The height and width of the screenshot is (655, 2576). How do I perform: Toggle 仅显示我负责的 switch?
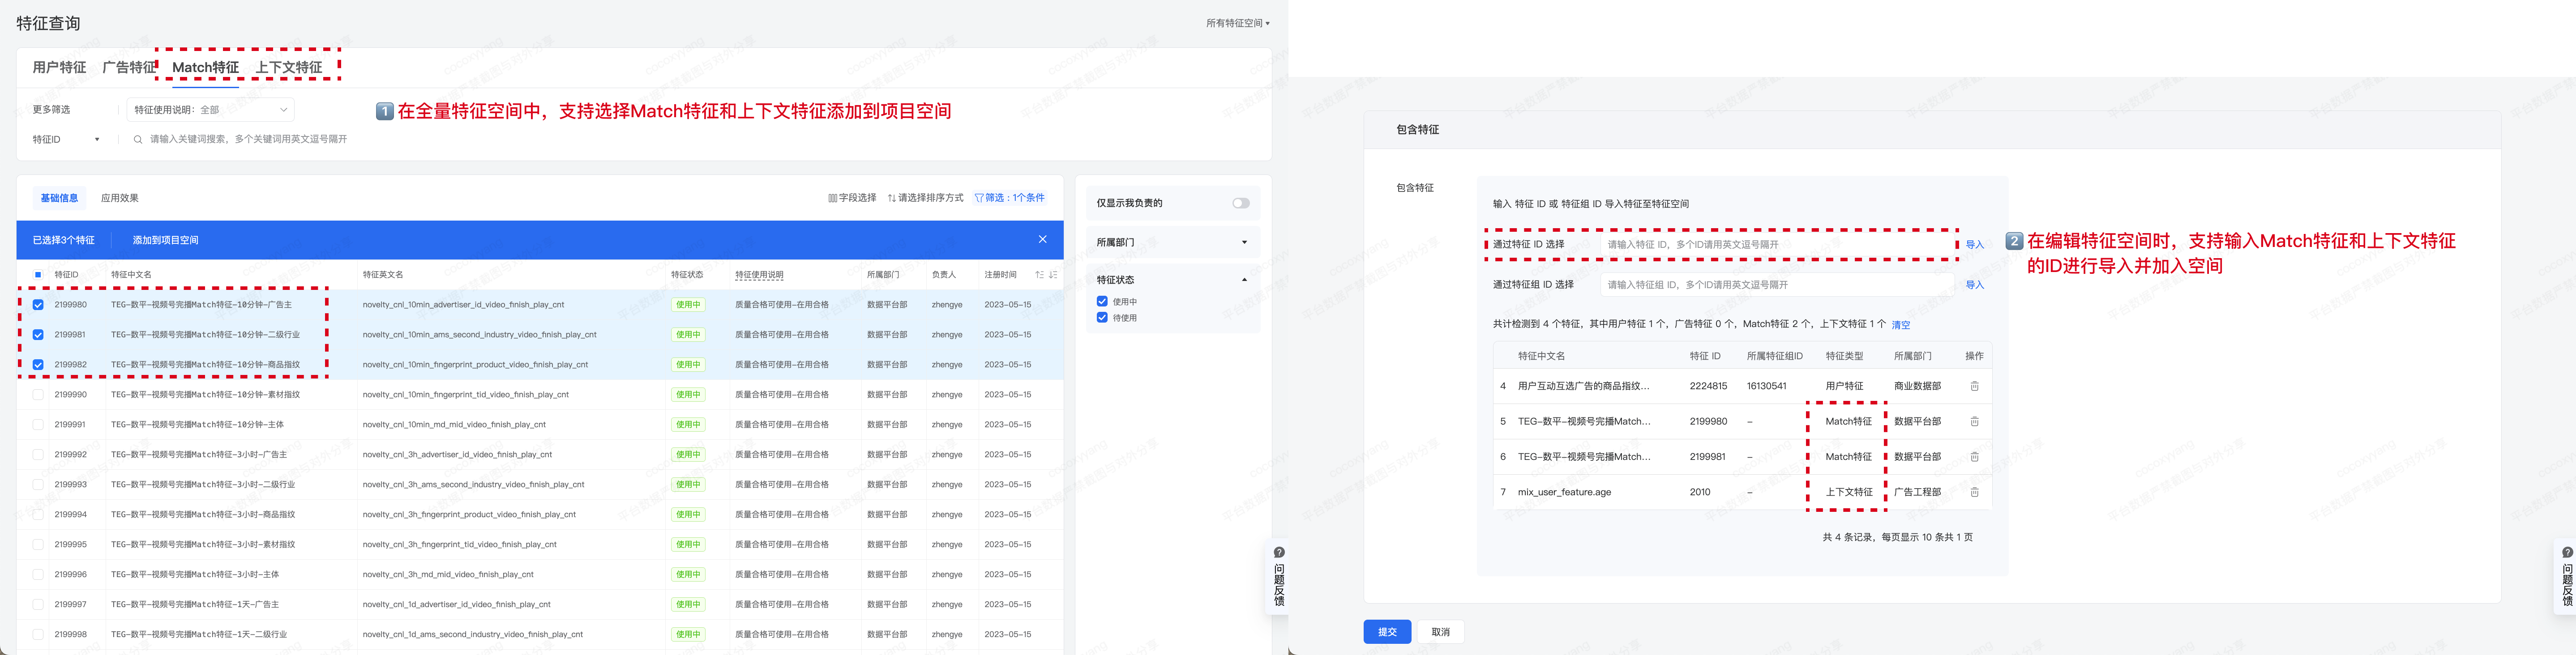click(x=1240, y=203)
